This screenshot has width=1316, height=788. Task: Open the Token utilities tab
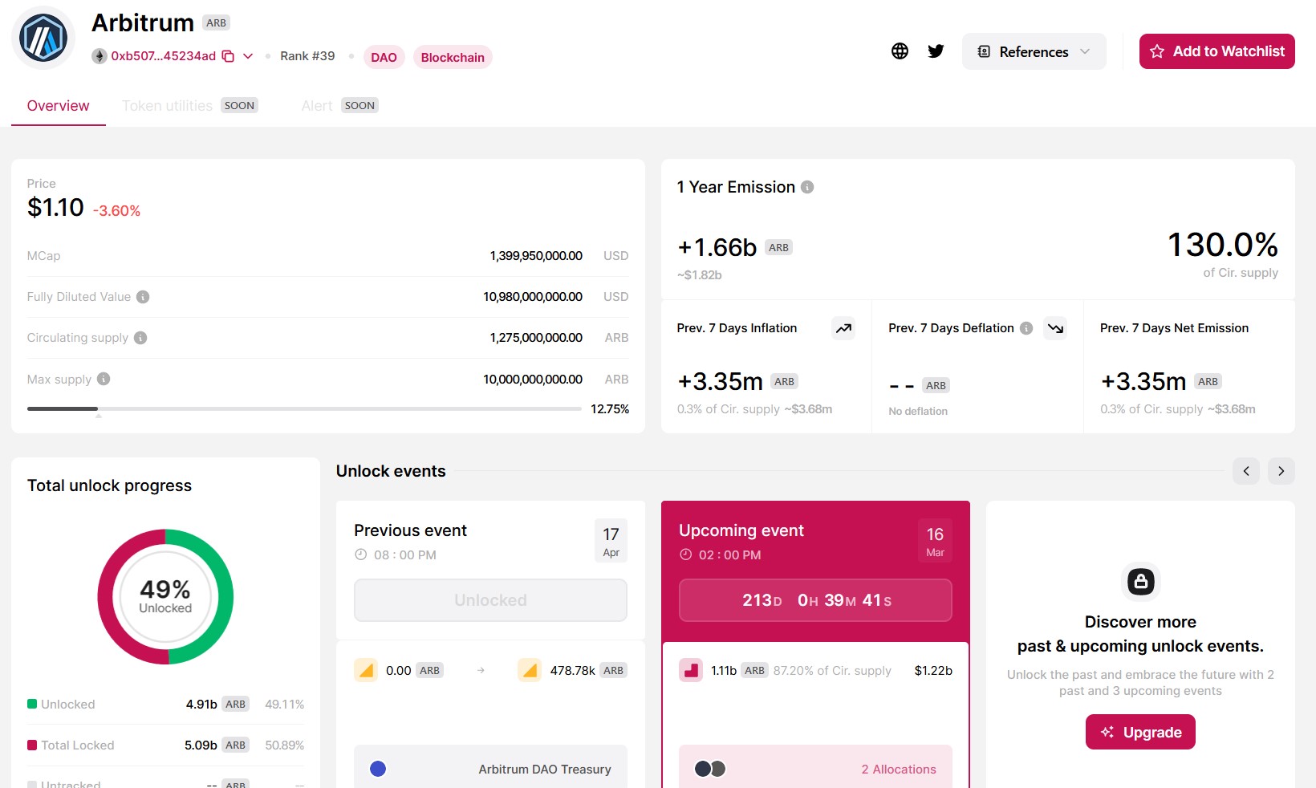(x=190, y=106)
